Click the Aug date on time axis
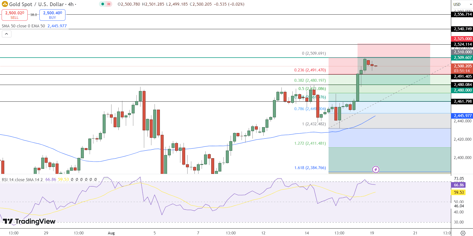Screen dimensions: 473x236 pyautogui.click(x=111, y=233)
